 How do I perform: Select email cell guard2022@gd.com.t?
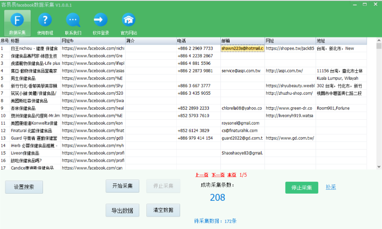pyautogui.click(x=243, y=138)
